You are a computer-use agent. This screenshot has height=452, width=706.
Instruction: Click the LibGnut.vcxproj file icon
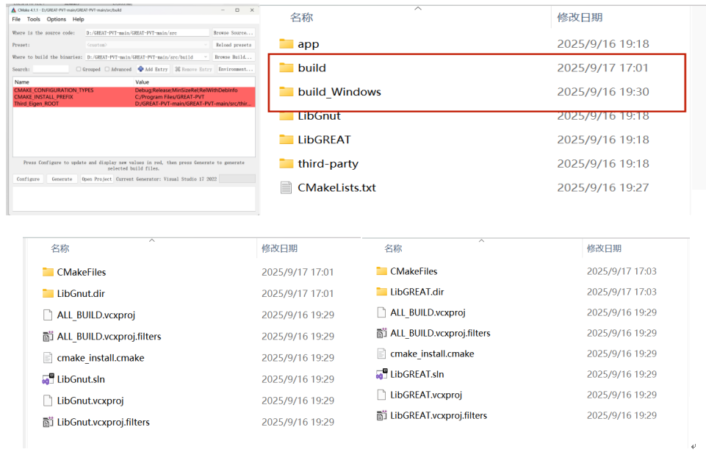pos(48,401)
